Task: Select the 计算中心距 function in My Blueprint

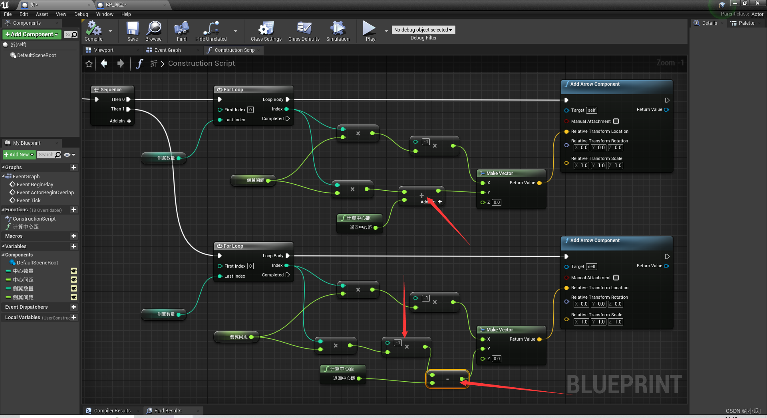Action: point(26,227)
